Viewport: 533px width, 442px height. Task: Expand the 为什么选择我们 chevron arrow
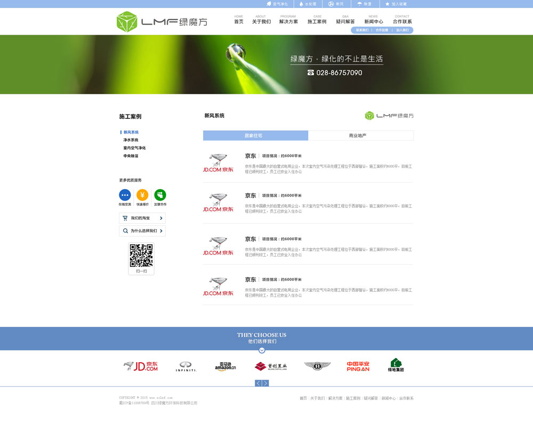click(161, 231)
